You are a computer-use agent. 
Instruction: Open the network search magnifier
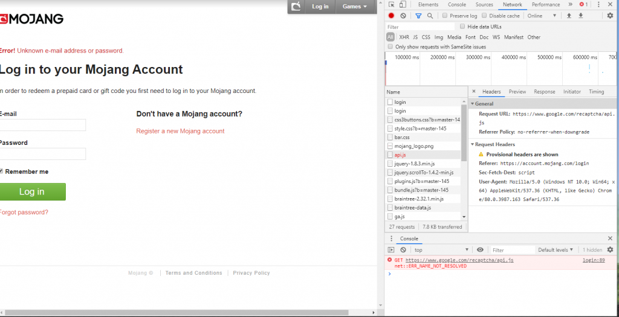point(430,16)
